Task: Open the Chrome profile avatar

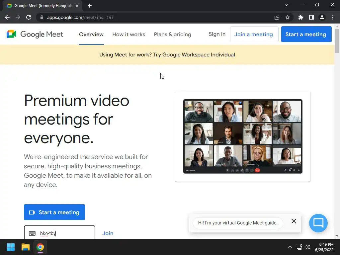Action: (x=322, y=17)
